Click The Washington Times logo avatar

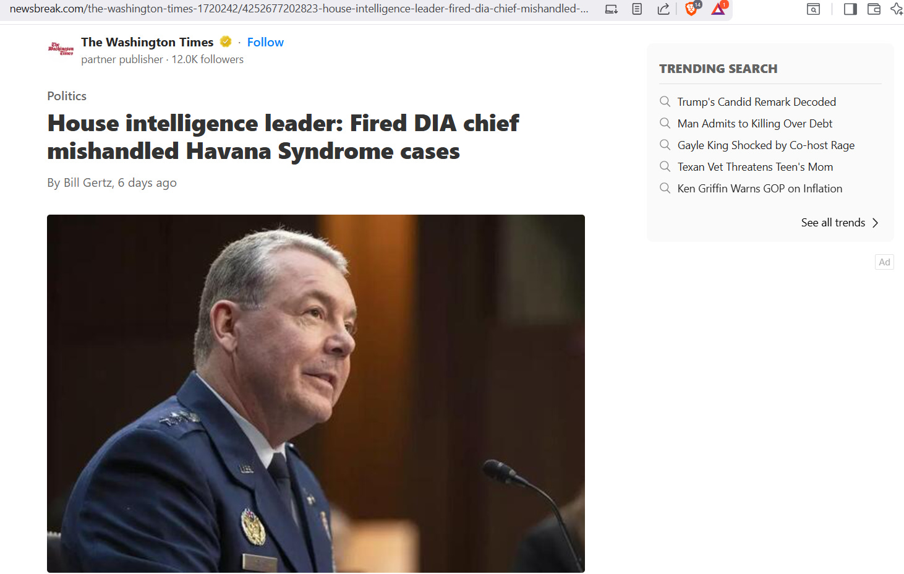coord(61,49)
